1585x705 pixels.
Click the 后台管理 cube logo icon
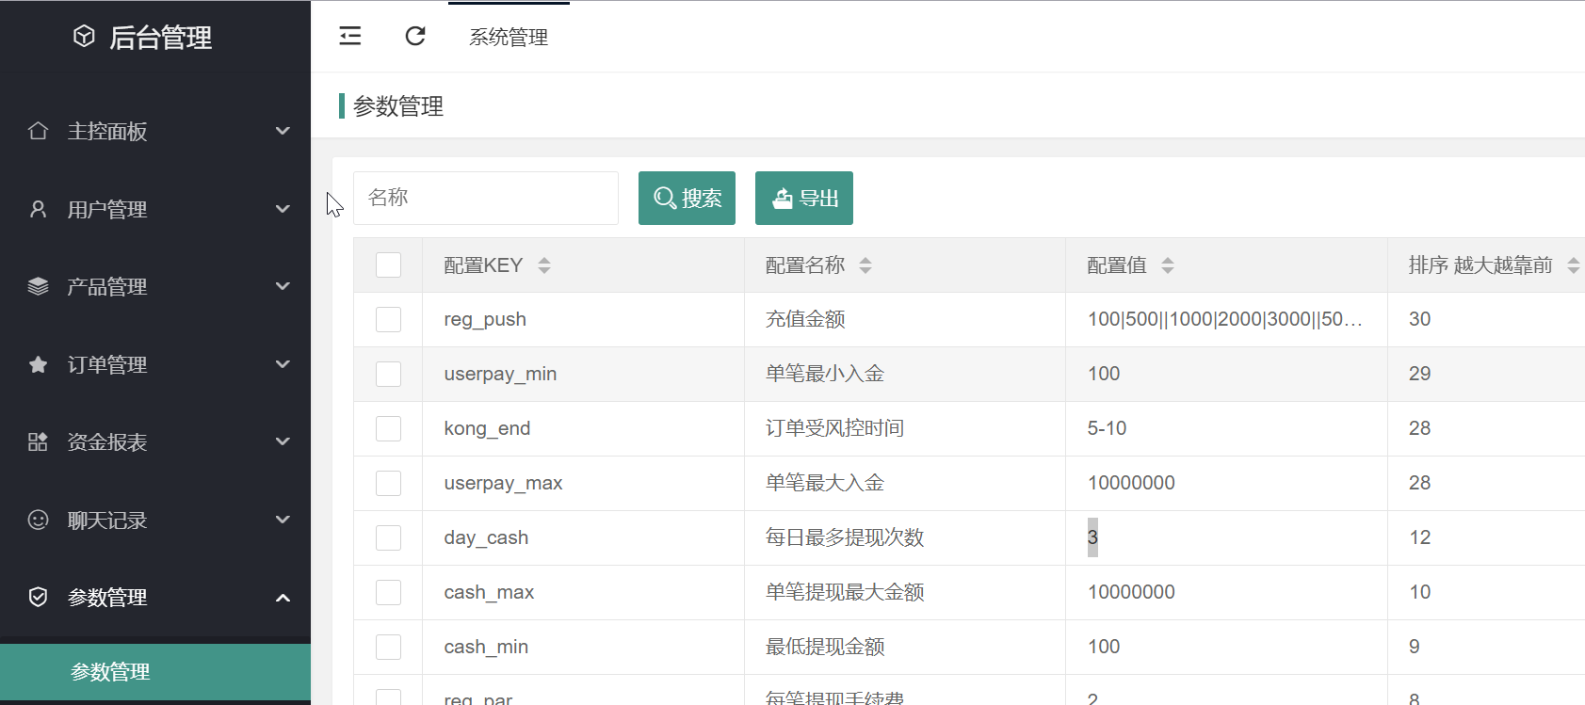[x=84, y=37]
